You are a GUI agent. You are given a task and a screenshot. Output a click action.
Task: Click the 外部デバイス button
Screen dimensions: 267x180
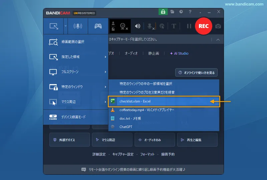(x=69, y=140)
